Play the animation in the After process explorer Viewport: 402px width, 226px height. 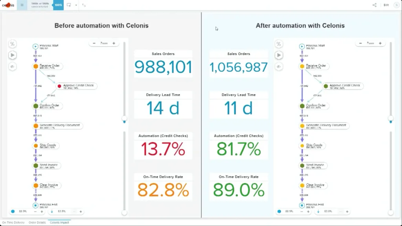click(279, 55)
